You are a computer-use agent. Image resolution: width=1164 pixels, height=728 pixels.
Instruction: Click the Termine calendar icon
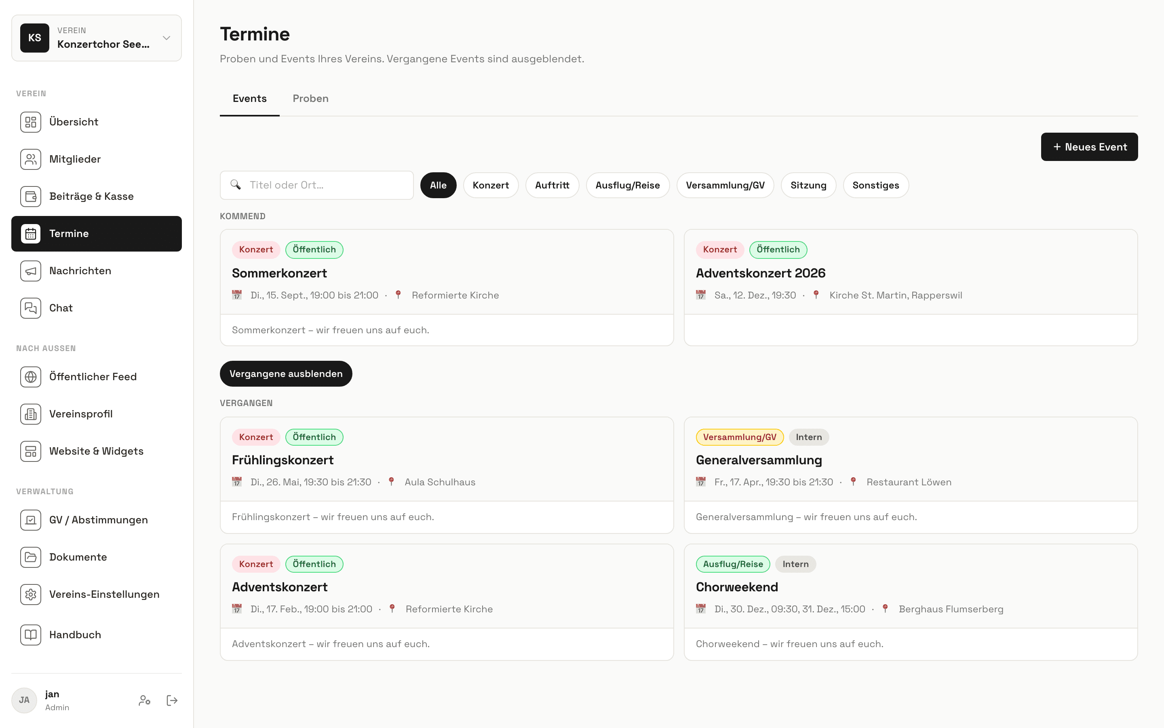point(31,233)
